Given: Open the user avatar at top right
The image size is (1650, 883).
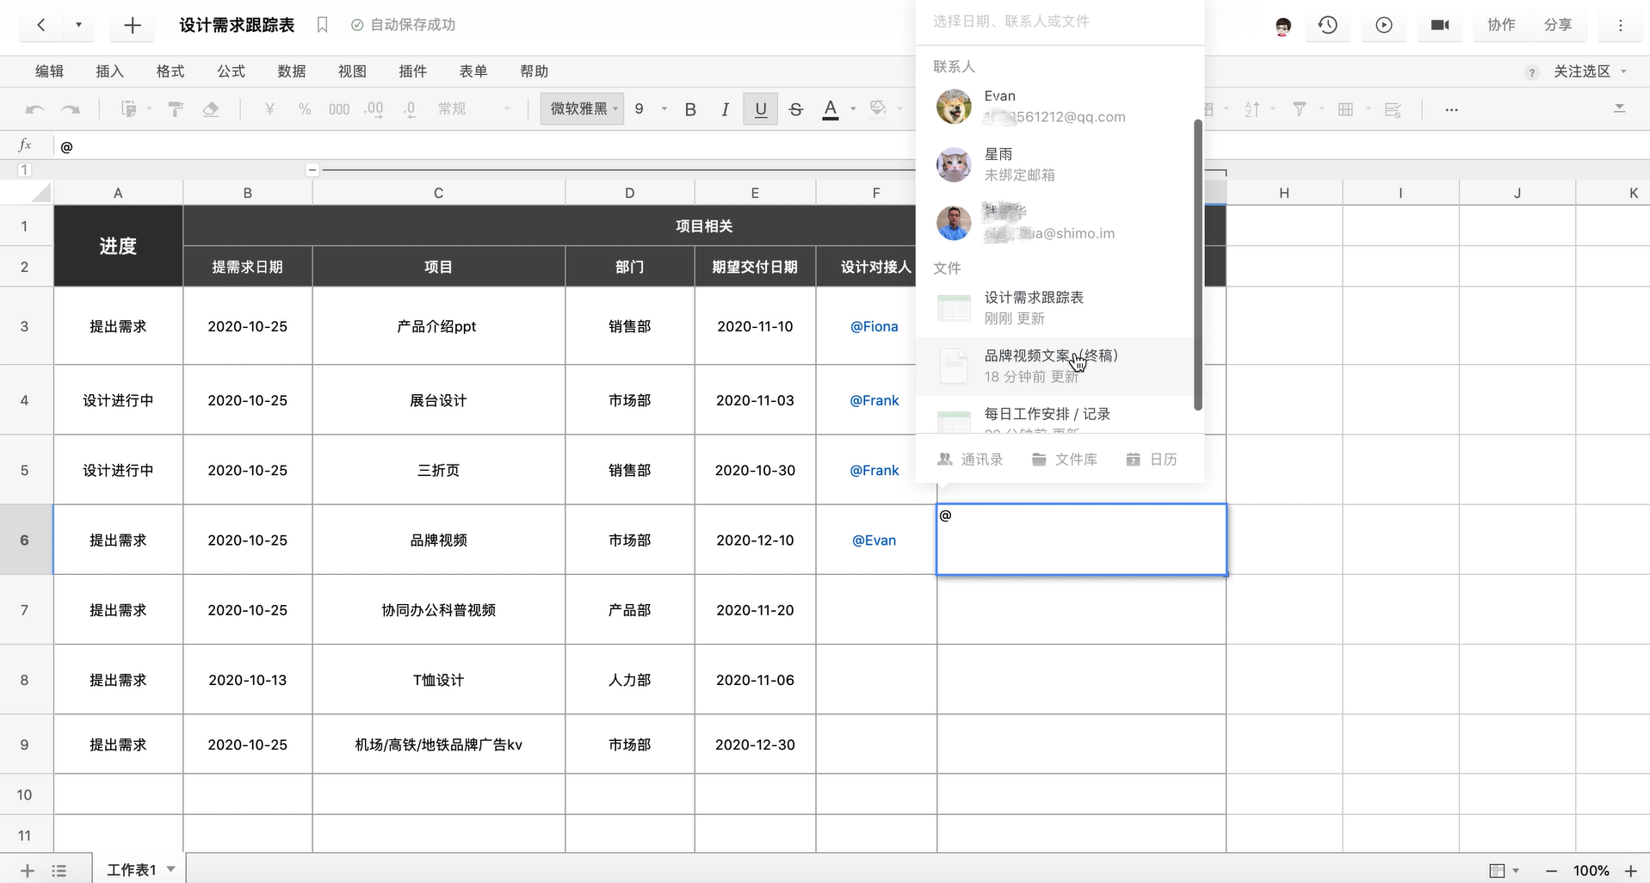Looking at the screenshot, I should 1282,26.
